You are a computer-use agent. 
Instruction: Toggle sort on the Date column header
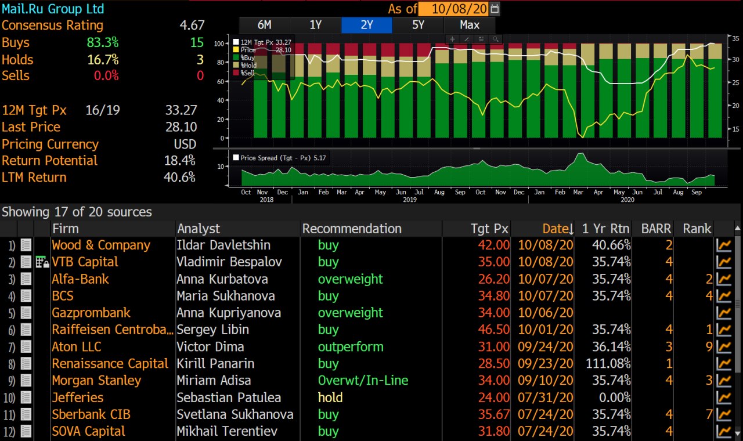[543, 229]
